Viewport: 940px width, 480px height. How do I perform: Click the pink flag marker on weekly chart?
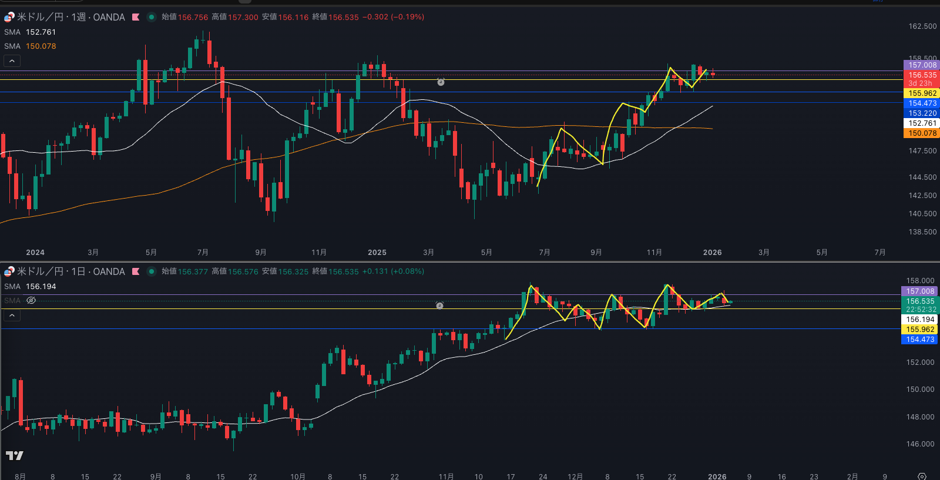pyautogui.click(x=136, y=17)
